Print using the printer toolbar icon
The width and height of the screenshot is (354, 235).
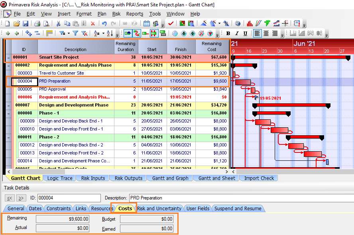coord(37,24)
